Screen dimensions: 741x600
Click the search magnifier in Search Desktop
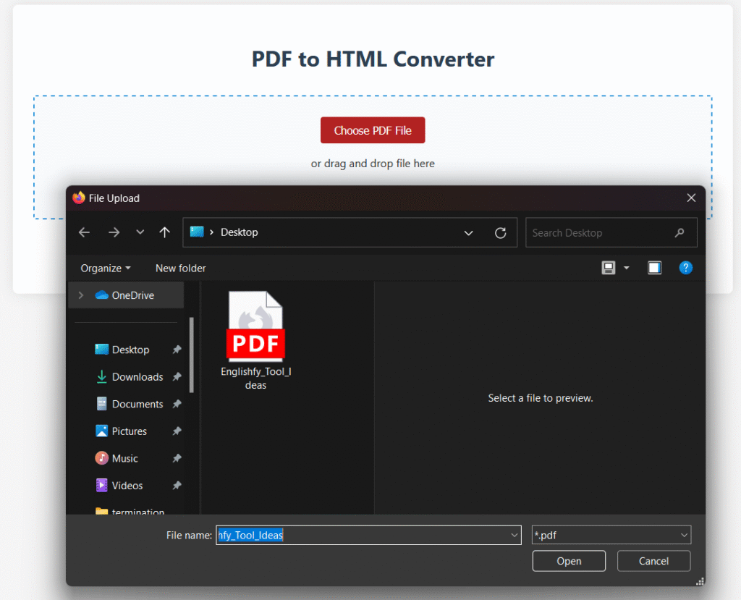[x=679, y=232]
